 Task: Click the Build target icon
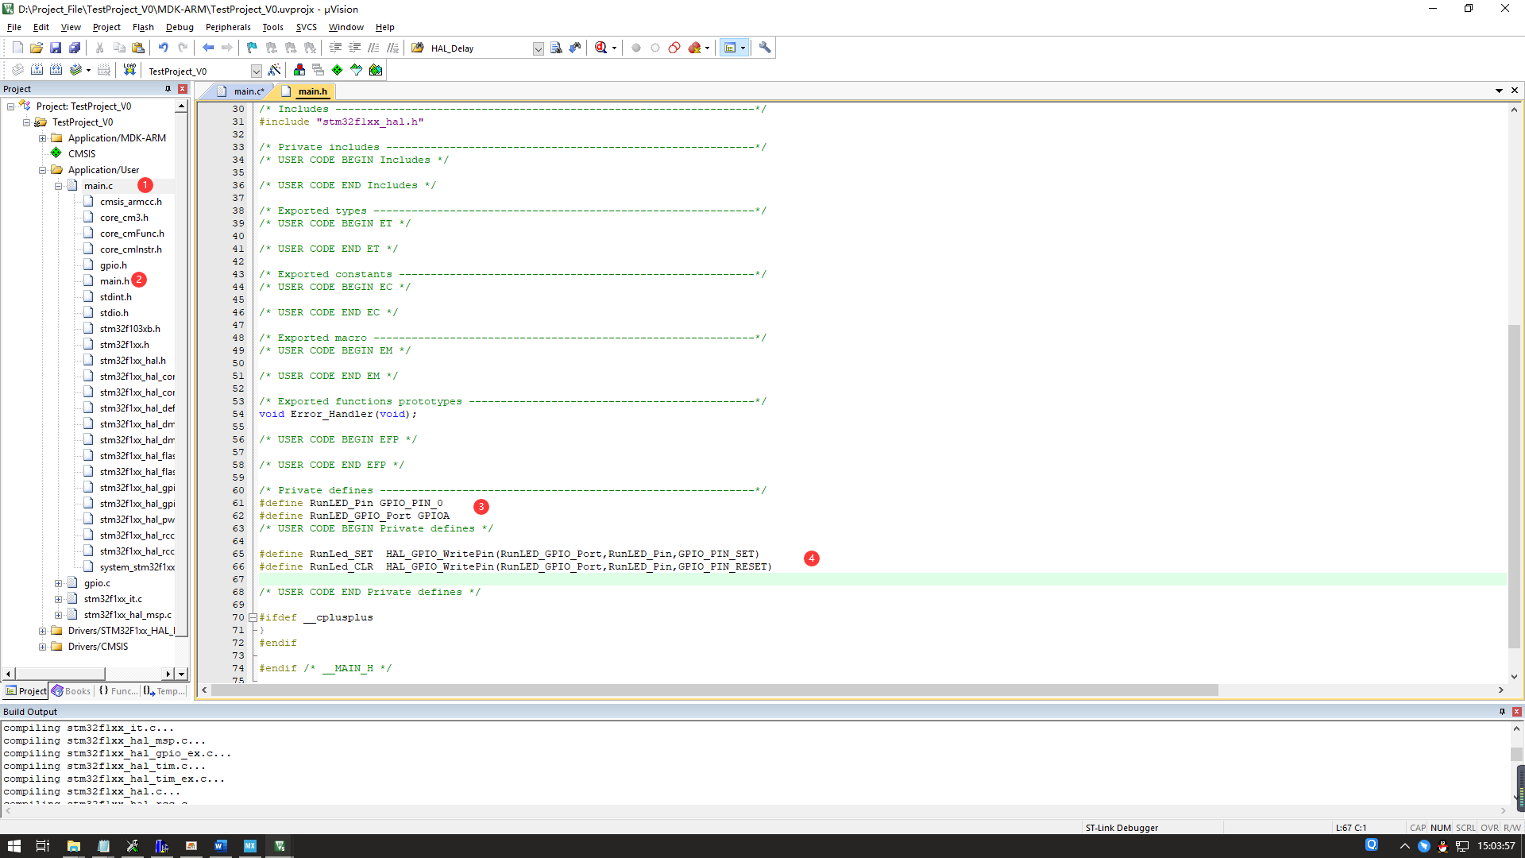tap(37, 70)
